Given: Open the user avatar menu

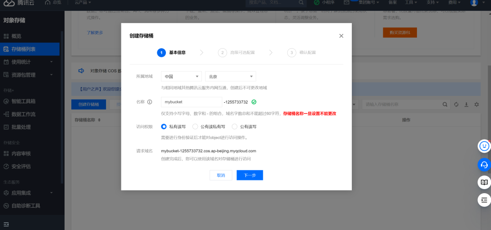Looking at the screenshot, I should pos(474,3).
